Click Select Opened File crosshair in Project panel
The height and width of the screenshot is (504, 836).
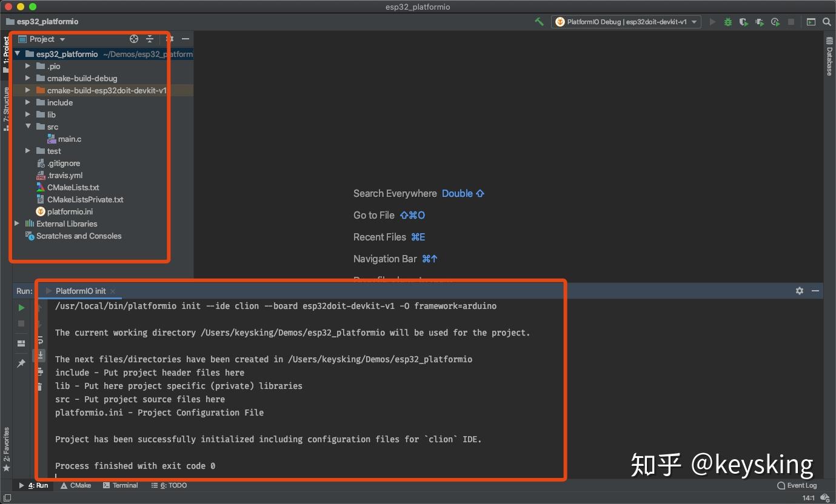pos(133,39)
